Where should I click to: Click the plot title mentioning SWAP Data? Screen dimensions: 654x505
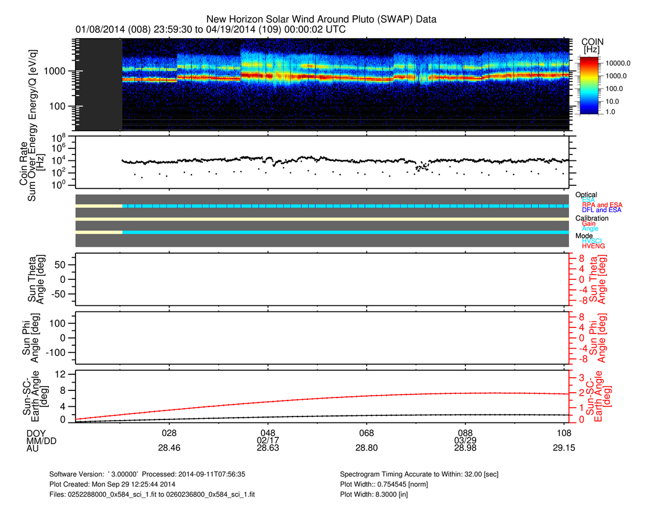[321, 19]
